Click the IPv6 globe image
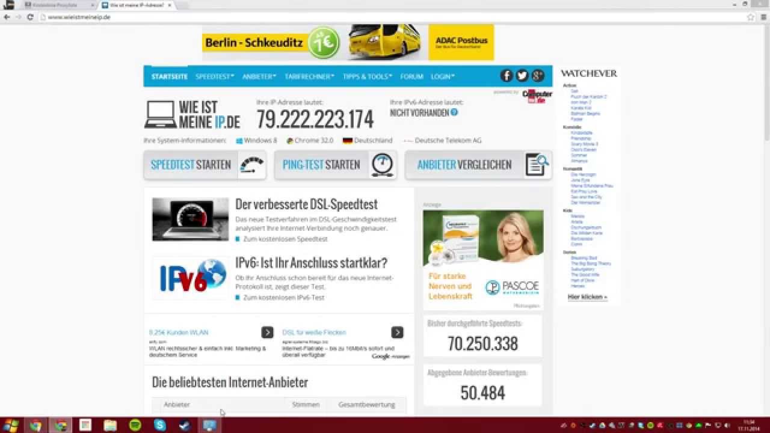 (190, 278)
